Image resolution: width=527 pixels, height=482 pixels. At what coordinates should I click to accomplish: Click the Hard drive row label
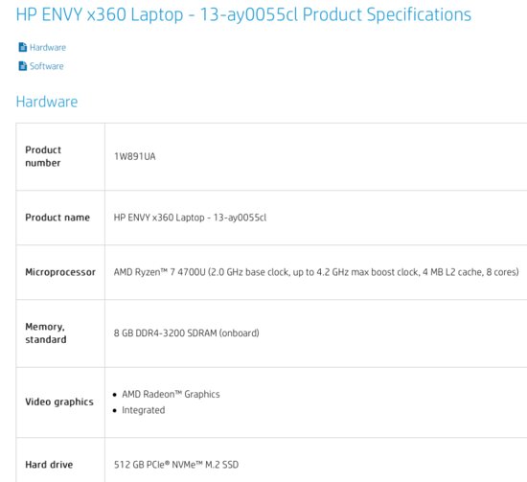pyautogui.click(x=49, y=465)
